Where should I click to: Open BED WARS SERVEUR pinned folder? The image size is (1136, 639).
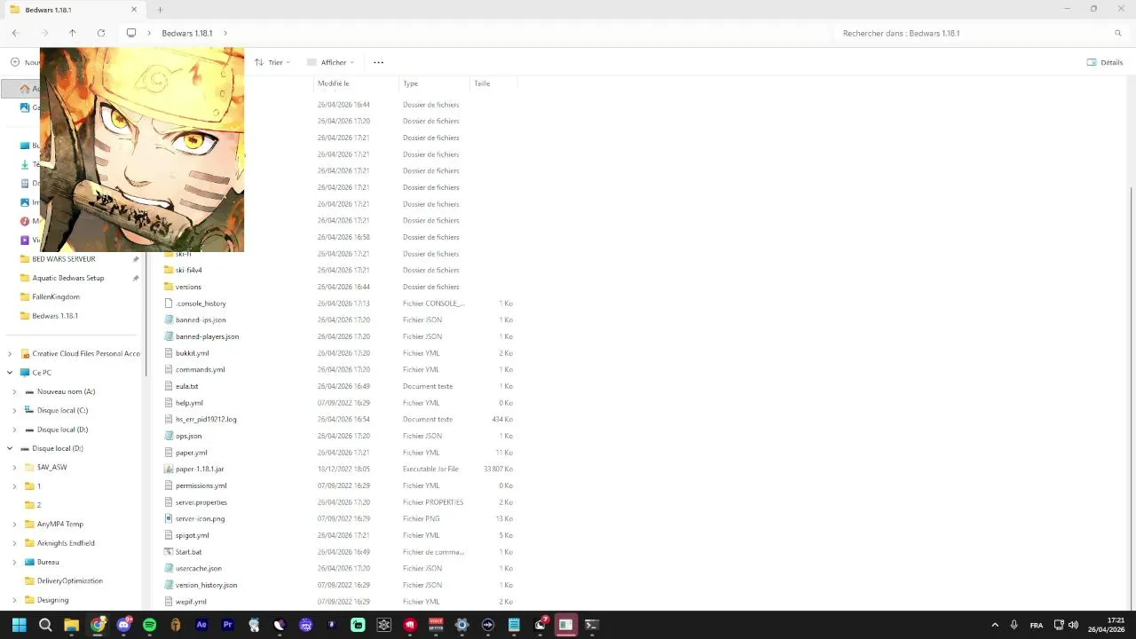coord(64,259)
